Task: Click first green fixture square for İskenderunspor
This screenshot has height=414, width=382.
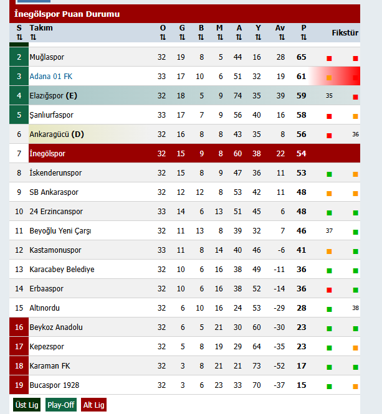Action: point(329,174)
